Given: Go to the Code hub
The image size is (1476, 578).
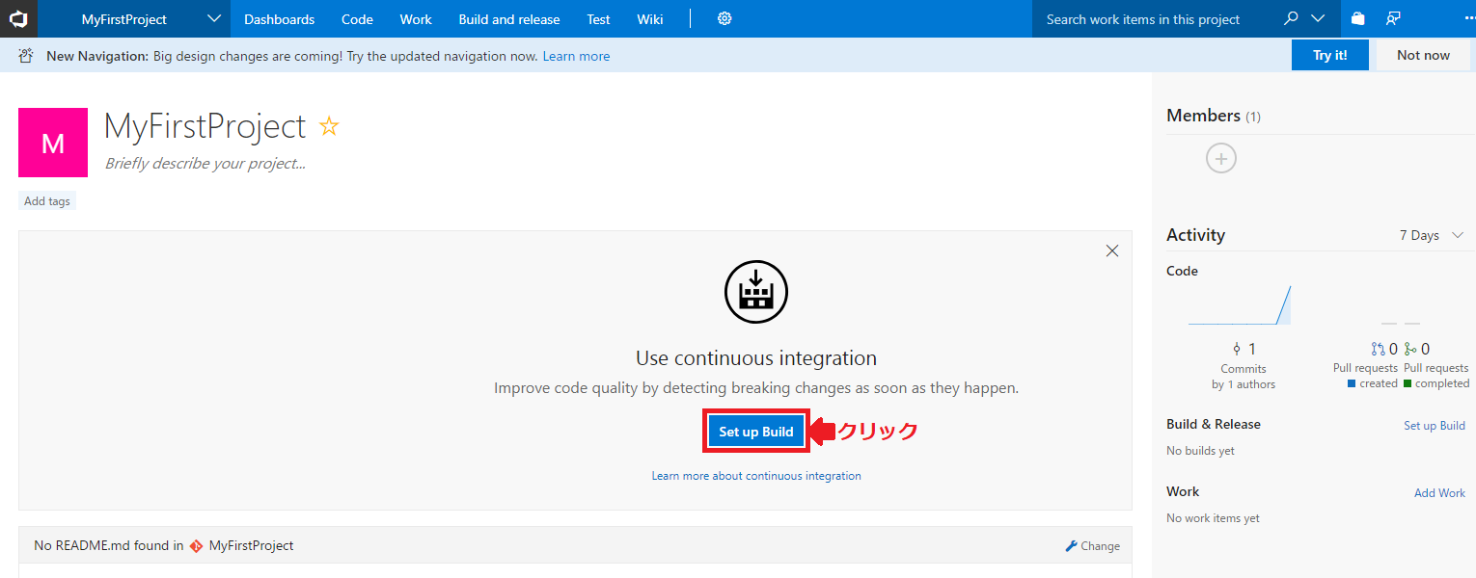Looking at the screenshot, I should tap(357, 19).
